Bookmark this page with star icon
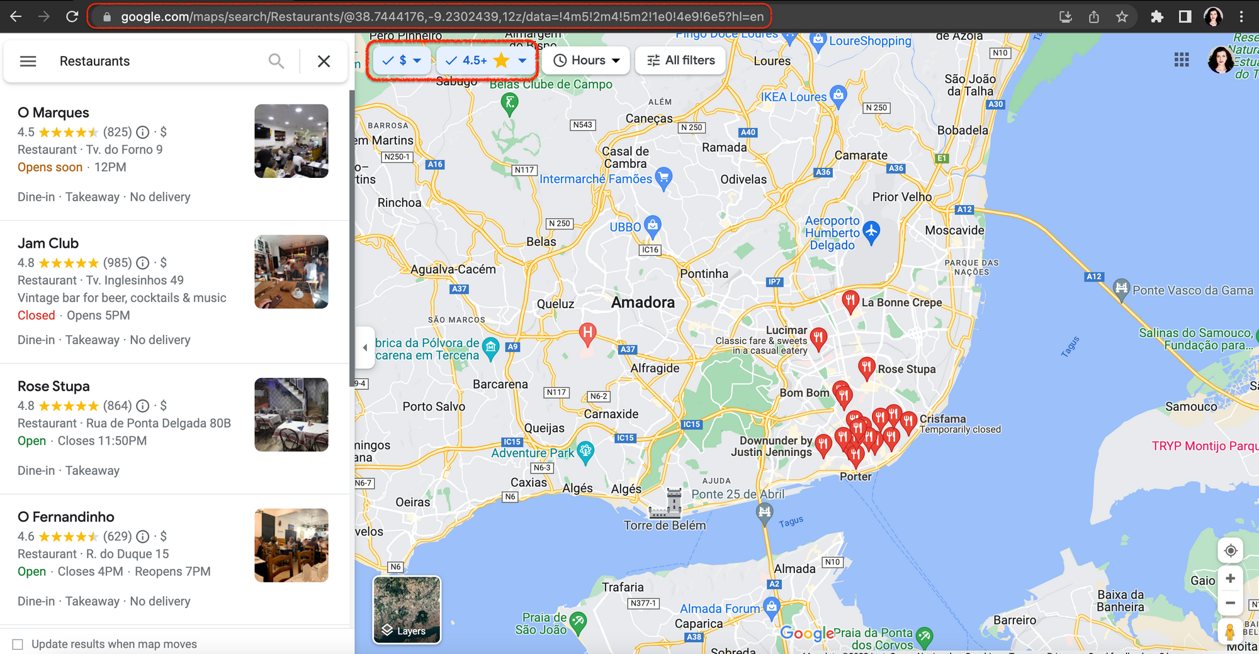 click(x=1122, y=17)
